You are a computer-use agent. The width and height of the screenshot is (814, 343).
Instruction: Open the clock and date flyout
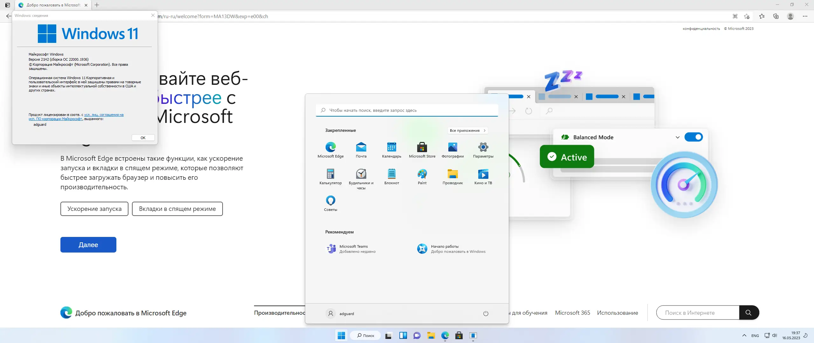click(x=791, y=335)
